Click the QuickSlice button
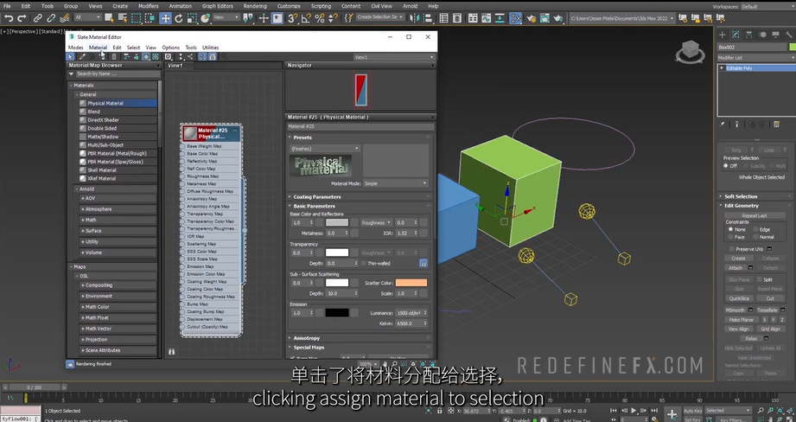The width and height of the screenshot is (796, 422). click(x=739, y=298)
